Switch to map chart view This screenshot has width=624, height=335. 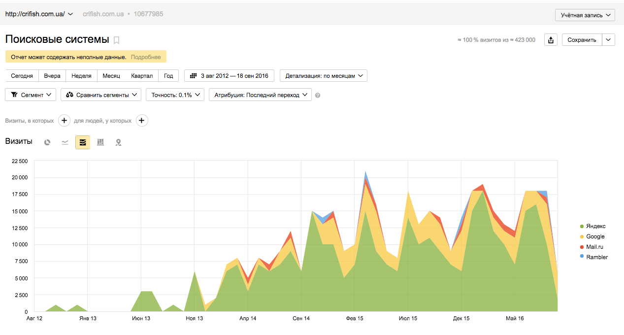[118, 142]
